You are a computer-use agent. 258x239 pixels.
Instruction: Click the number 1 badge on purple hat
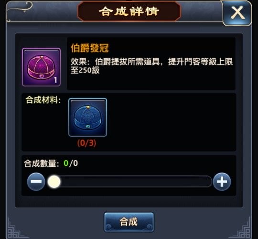click(55, 80)
